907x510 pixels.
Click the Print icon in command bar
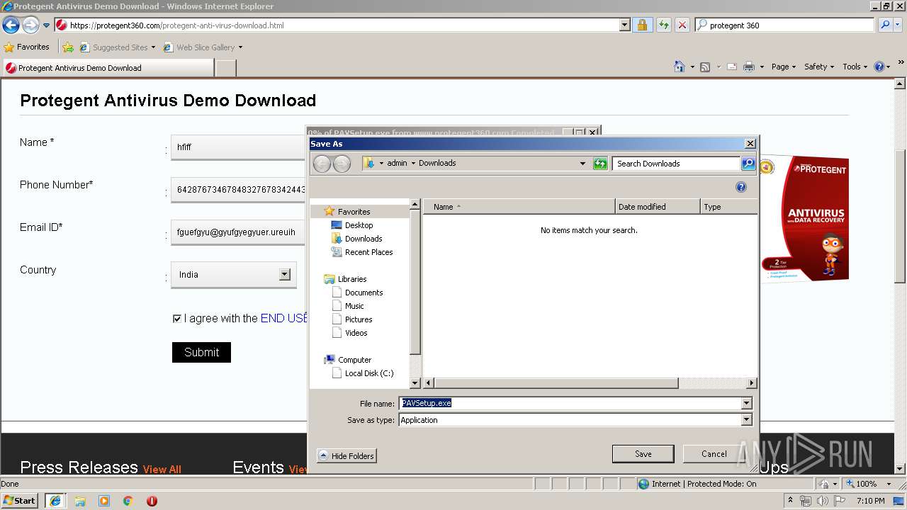(749, 67)
